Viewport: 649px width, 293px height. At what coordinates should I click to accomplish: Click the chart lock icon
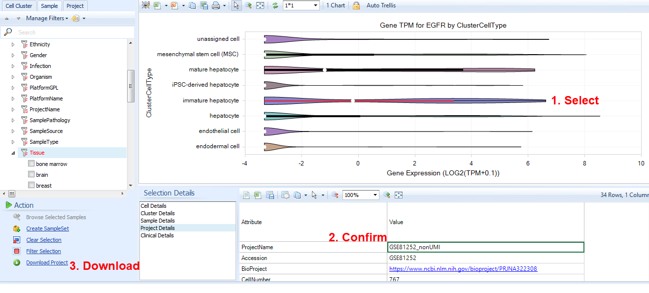[356, 5]
